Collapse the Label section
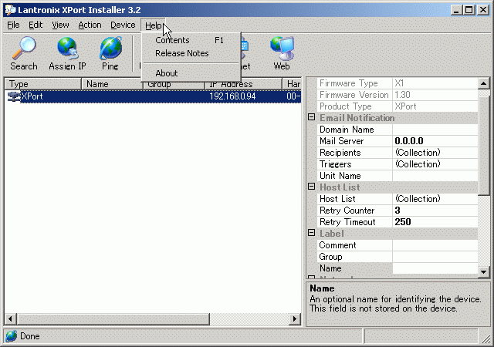 (x=311, y=233)
